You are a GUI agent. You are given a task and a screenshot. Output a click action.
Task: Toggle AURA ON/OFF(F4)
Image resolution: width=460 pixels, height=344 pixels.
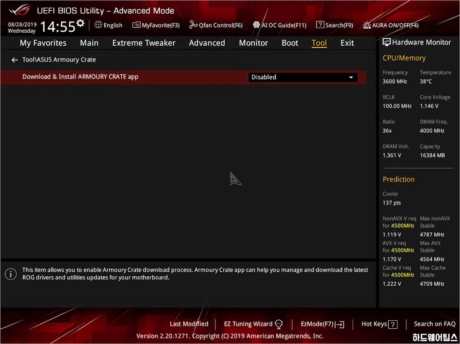[x=391, y=25]
